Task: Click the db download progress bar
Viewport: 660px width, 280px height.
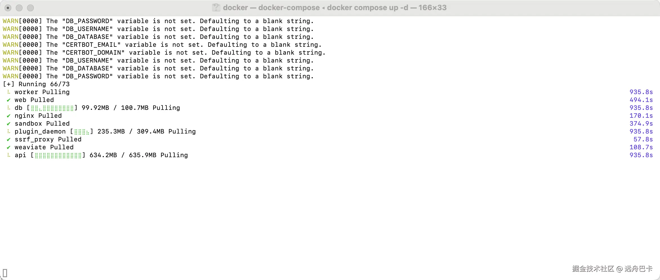Action: point(52,108)
